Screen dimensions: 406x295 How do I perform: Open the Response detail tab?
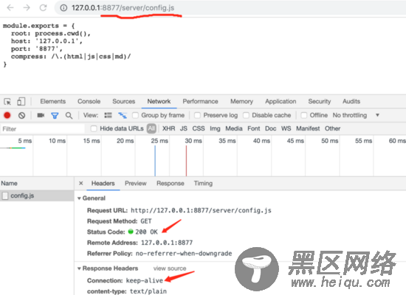point(171,184)
